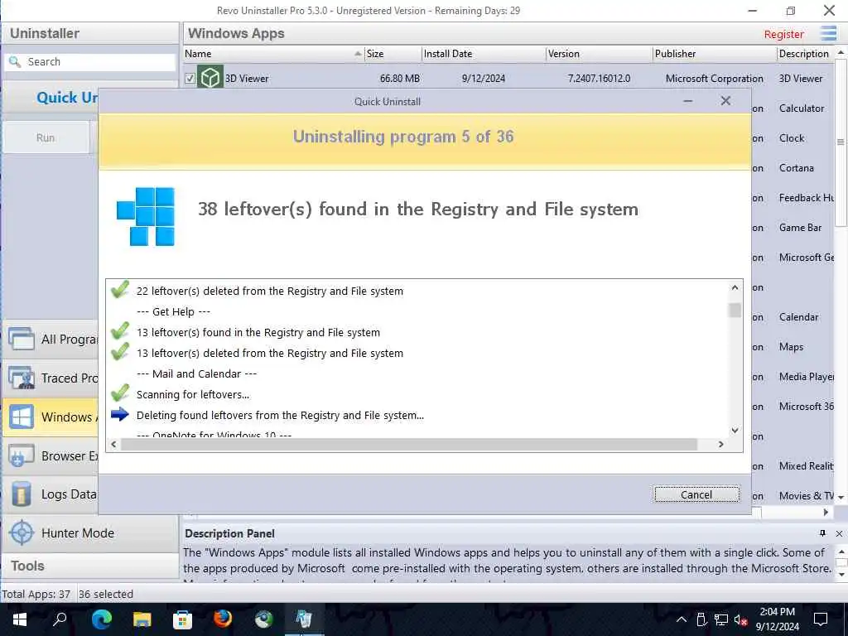This screenshot has height=636, width=848.
Task: Click the Revo Uninstaller taskbar icon
Action: coord(304,619)
